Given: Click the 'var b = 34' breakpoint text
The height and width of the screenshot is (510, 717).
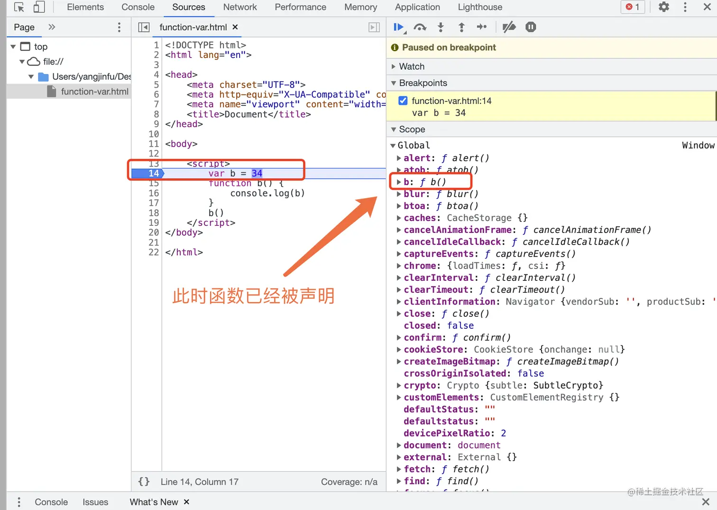Looking at the screenshot, I should coord(439,113).
